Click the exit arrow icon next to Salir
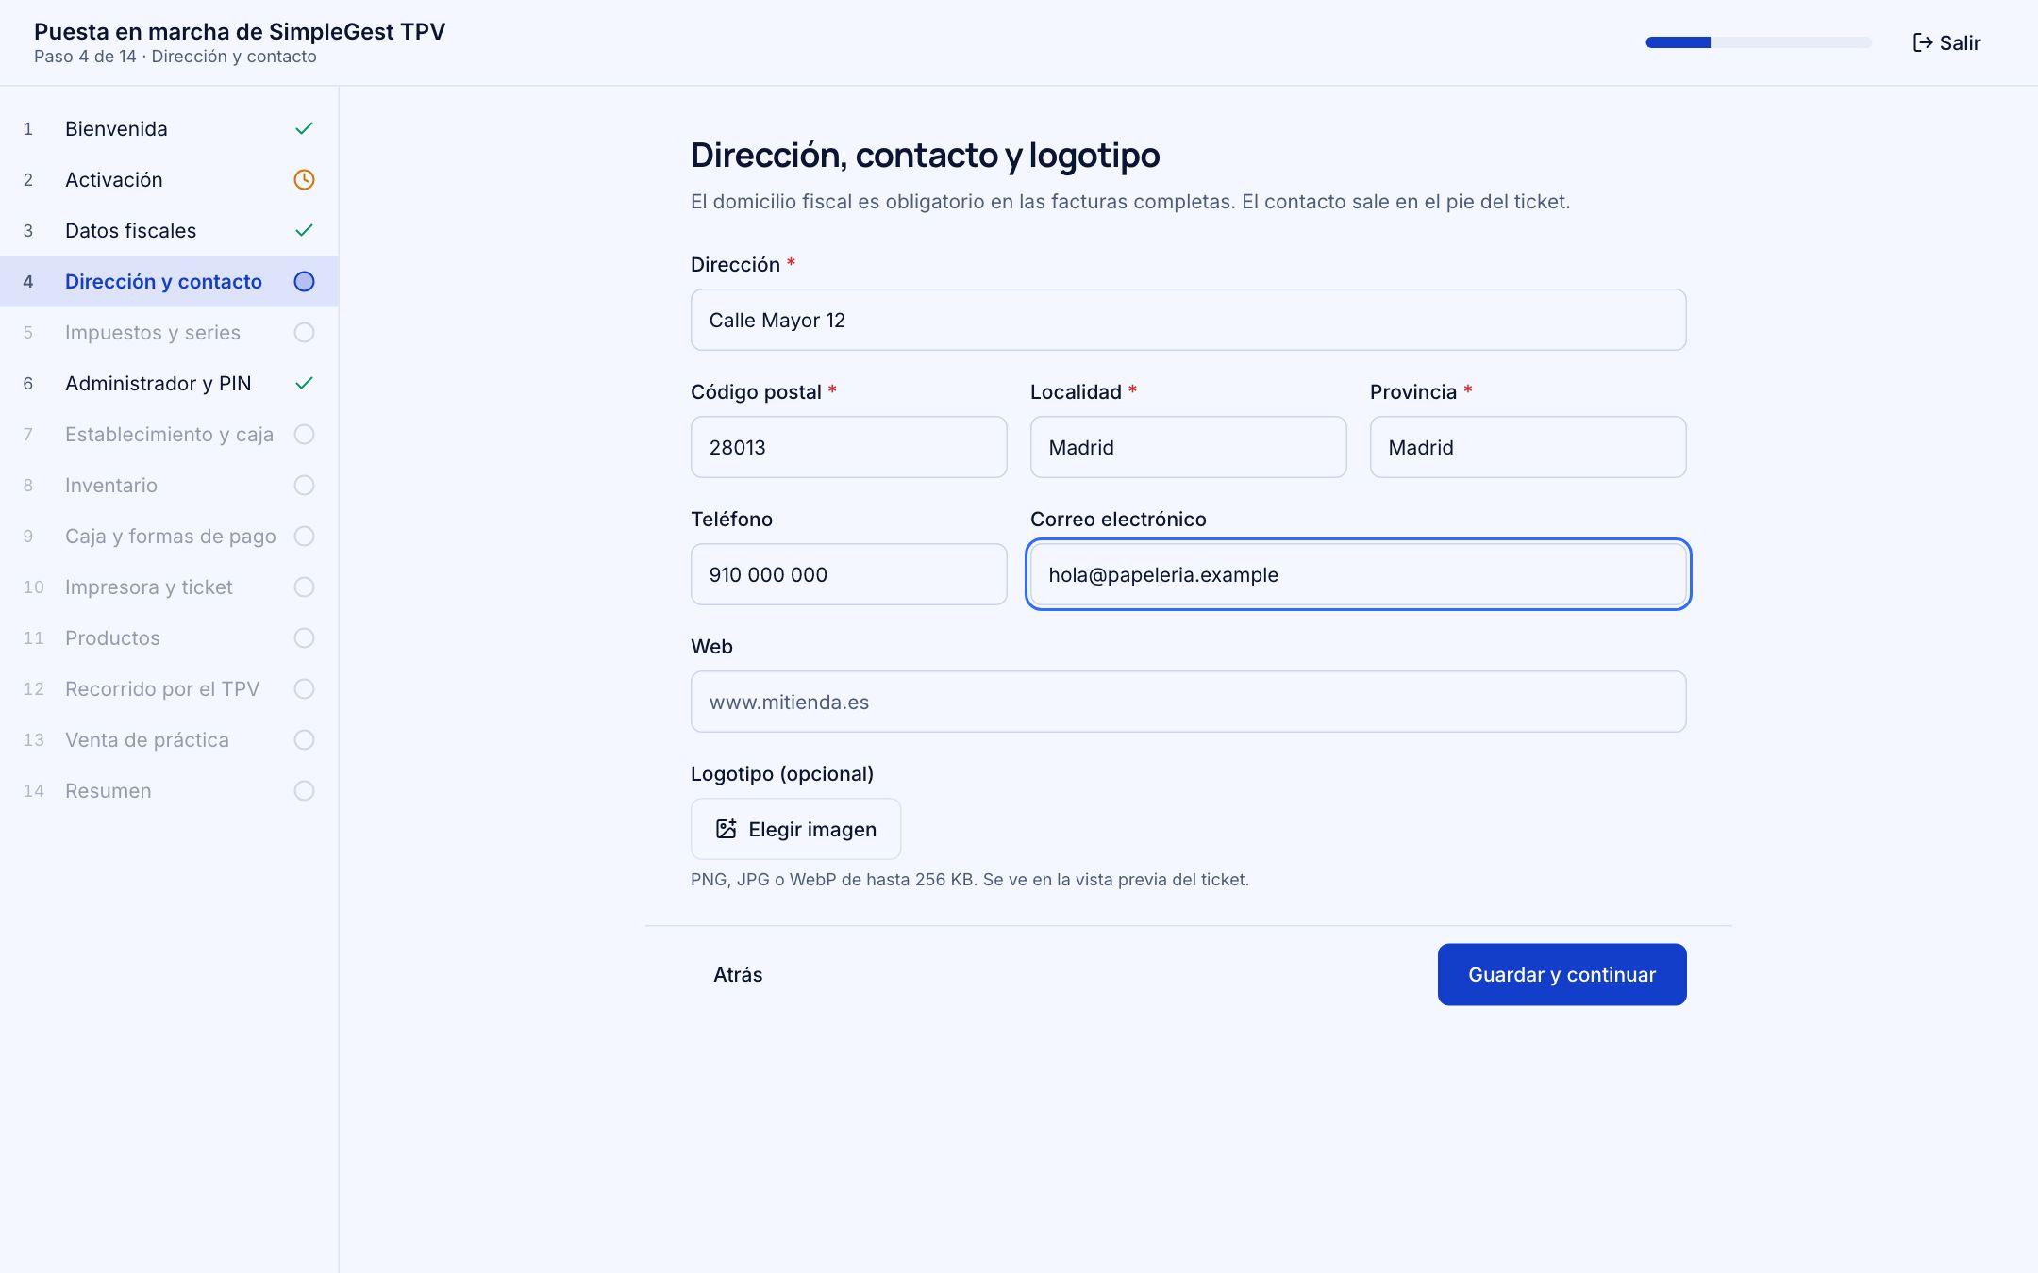 tap(1922, 42)
